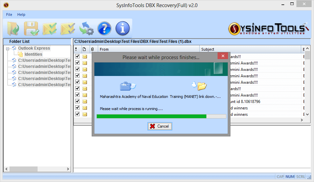Image resolution: width=314 pixels, height=182 pixels.
Task: Click the Open DBX file toolbar icon
Action: 13,28
